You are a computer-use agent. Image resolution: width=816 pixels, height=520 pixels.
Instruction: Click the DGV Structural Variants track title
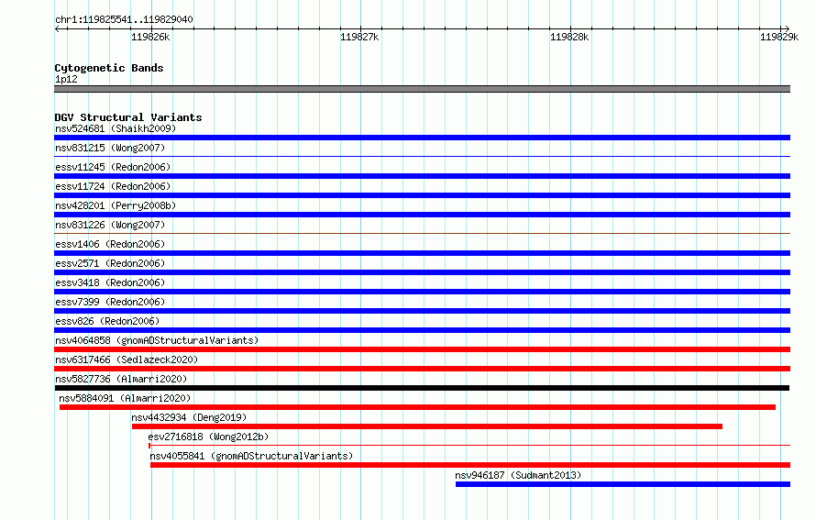(128, 117)
